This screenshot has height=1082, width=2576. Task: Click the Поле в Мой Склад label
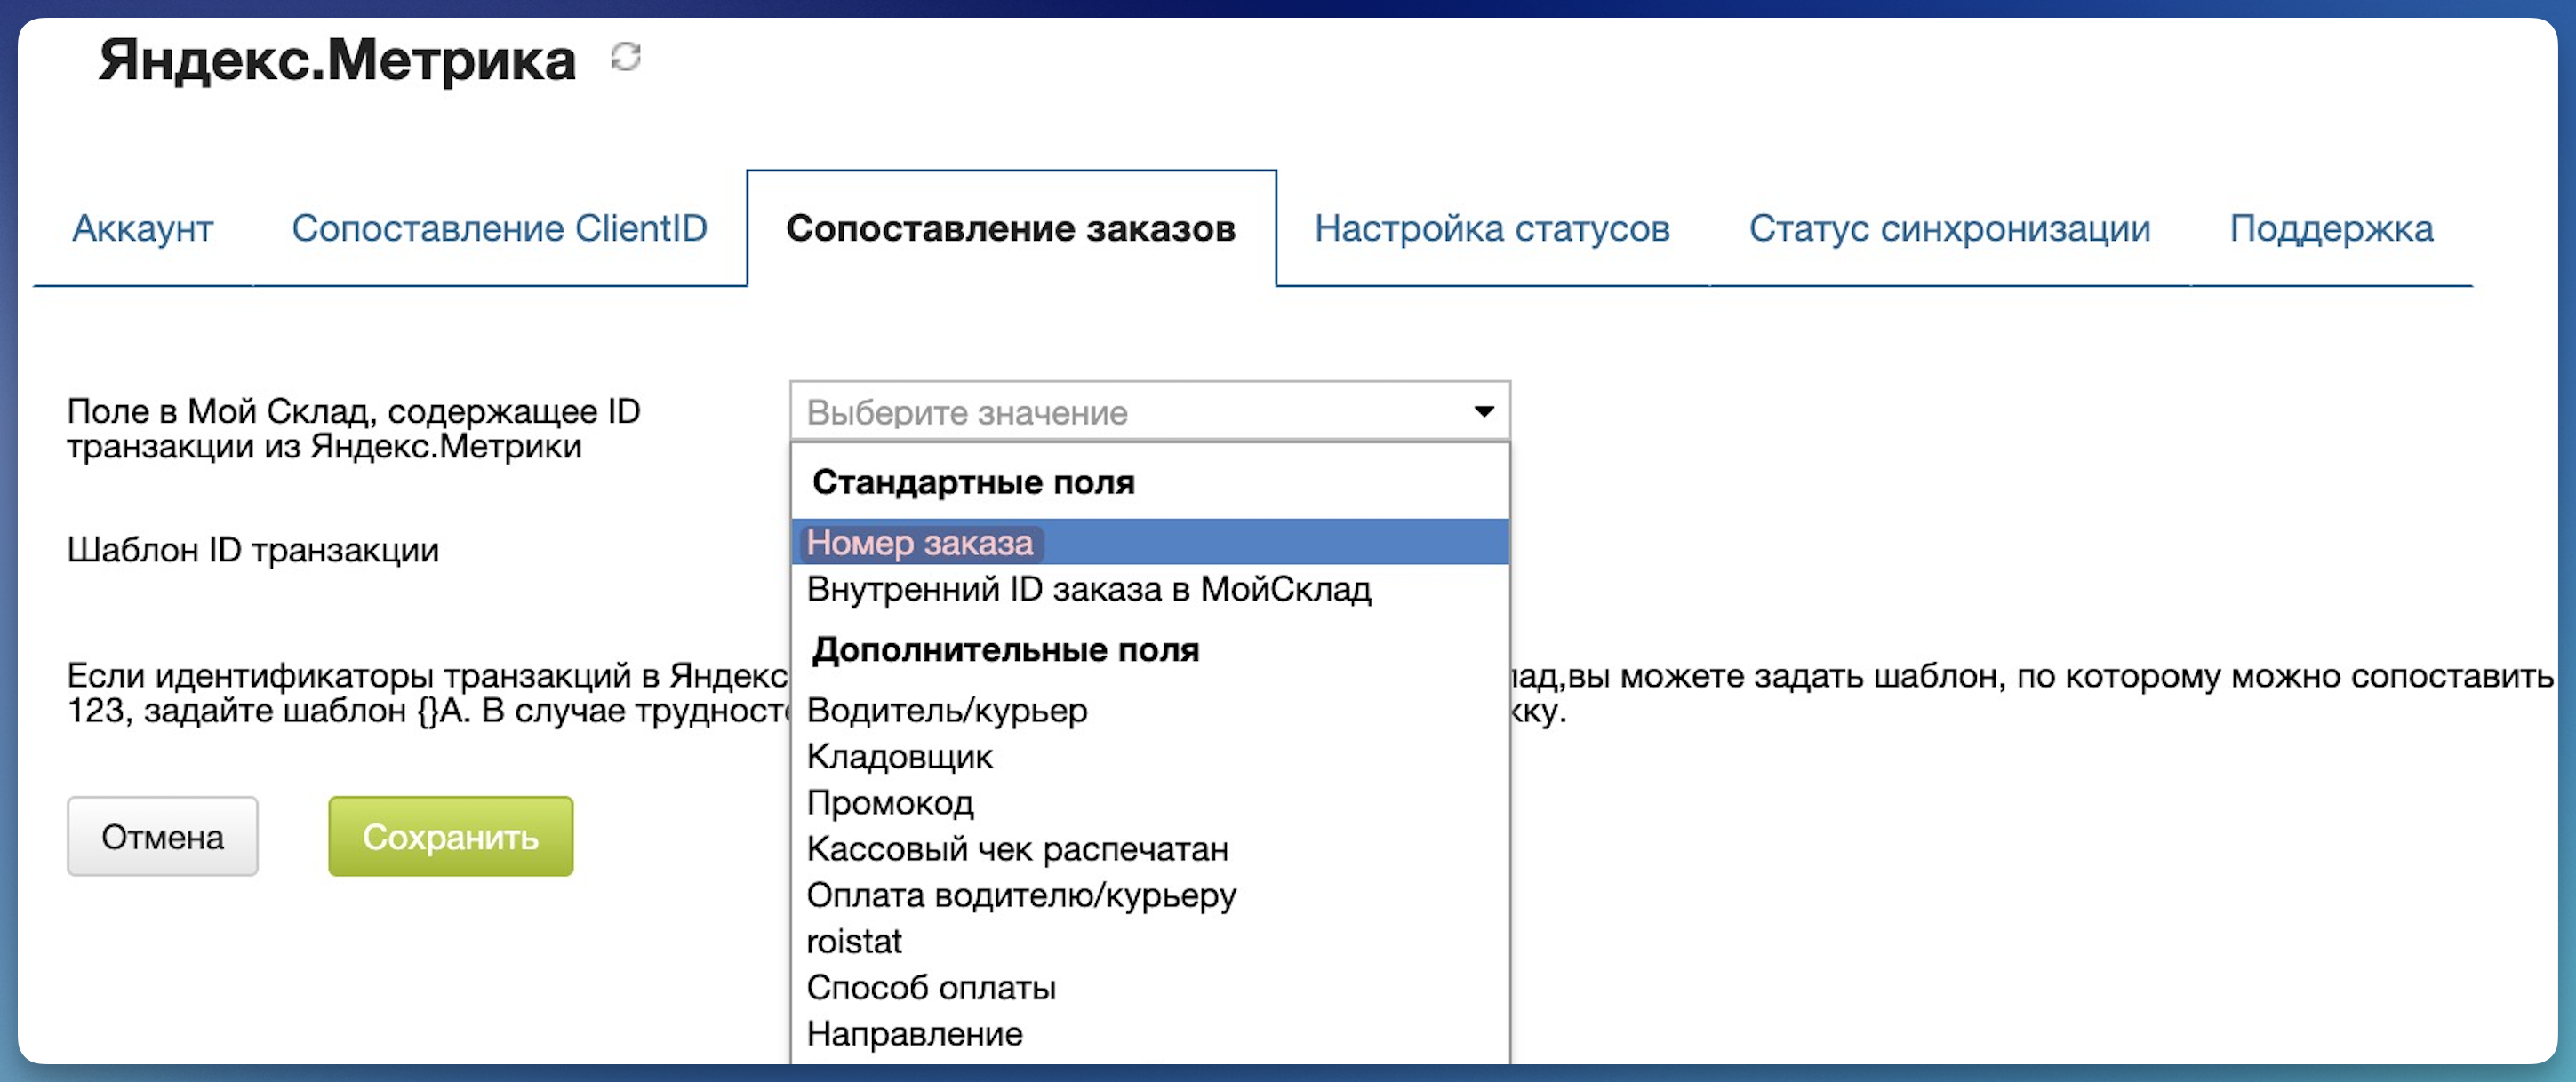(x=354, y=428)
